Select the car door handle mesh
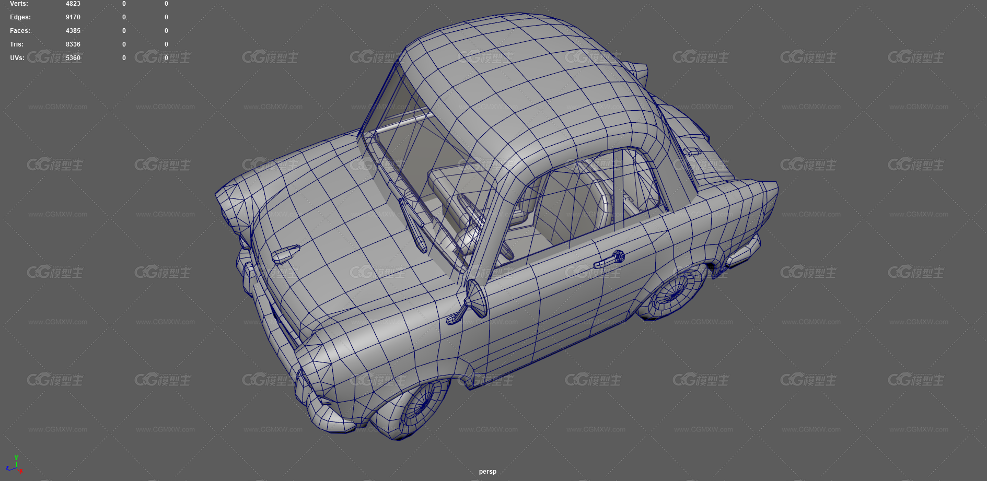Viewport: 987px width, 481px height. pos(609,260)
